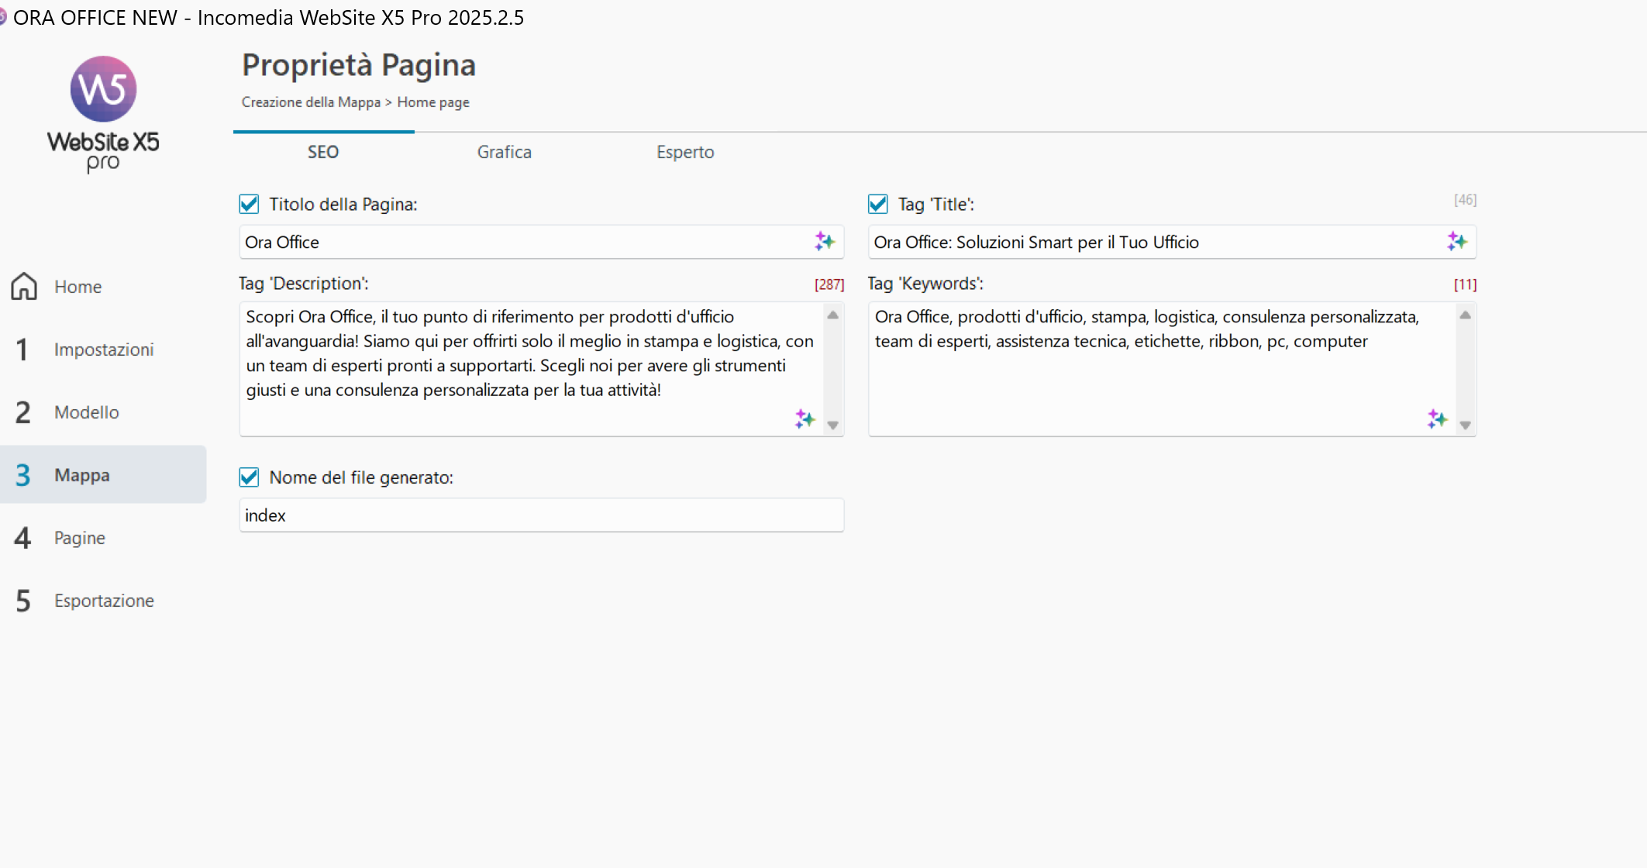Click the [46] title character counter
The image size is (1647, 868).
coord(1465,200)
